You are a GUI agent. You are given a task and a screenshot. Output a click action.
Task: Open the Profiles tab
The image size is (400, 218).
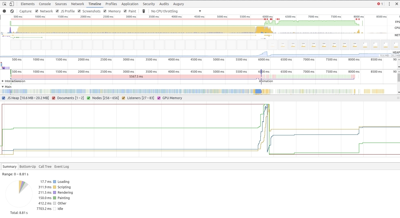[111, 4]
